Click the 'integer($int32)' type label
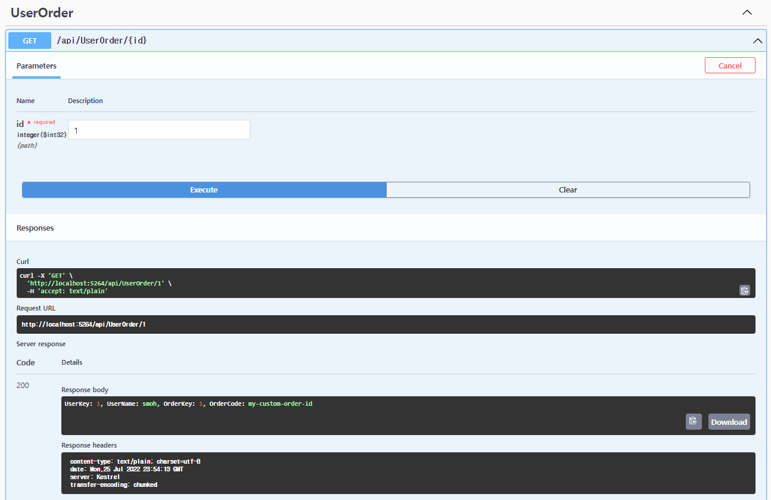 click(42, 135)
